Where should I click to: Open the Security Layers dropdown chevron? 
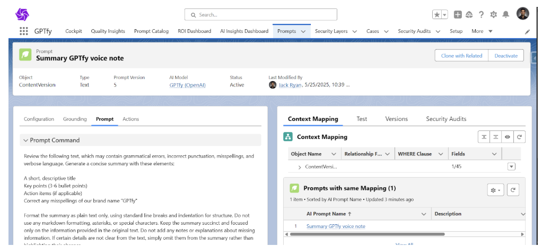click(x=354, y=31)
